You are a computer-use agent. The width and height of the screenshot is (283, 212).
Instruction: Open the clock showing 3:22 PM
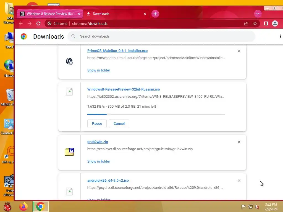click(x=271, y=207)
